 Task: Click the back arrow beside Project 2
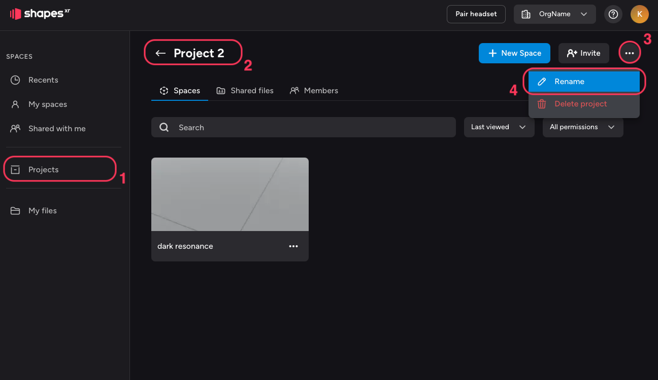coord(160,53)
